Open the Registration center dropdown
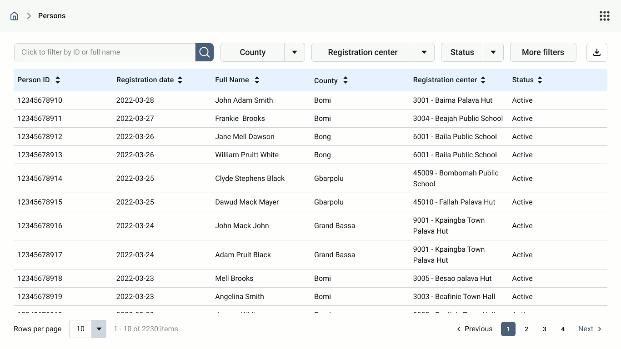This screenshot has width=621, height=349. (424, 52)
